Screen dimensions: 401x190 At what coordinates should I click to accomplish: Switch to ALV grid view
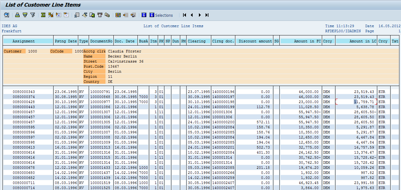tap(118, 15)
